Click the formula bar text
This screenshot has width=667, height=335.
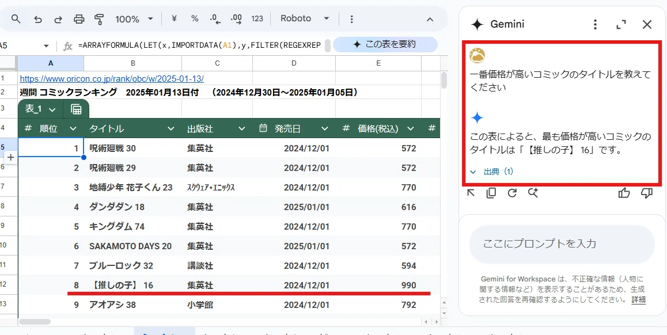[199, 45]
